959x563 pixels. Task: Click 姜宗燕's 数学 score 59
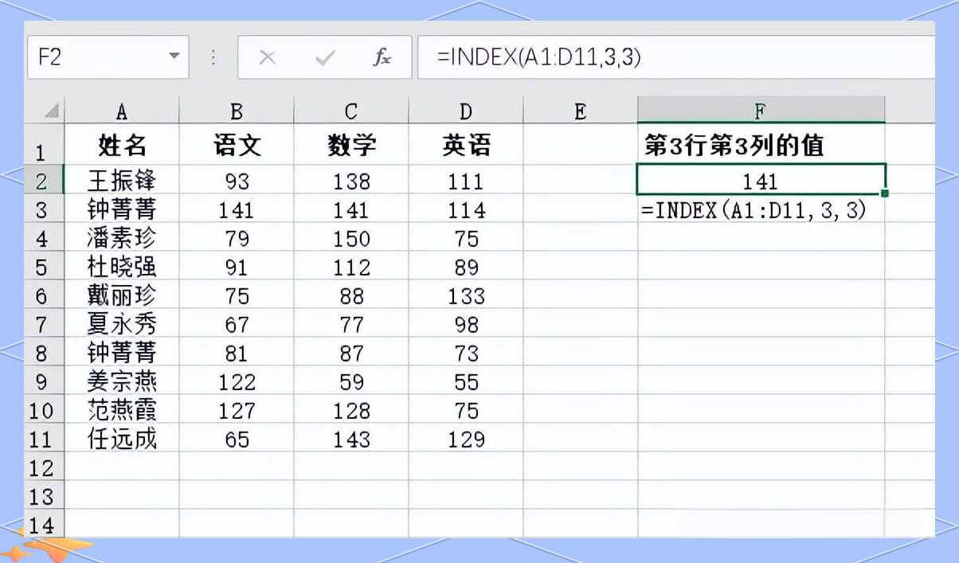point(351,381)
